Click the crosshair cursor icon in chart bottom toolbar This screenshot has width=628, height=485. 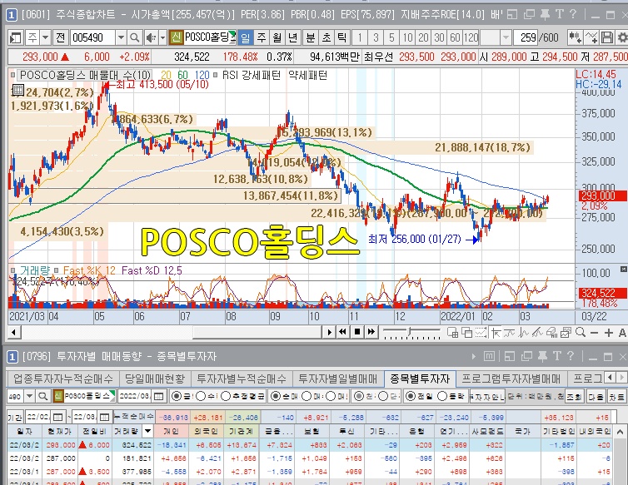tap(495, 332)
